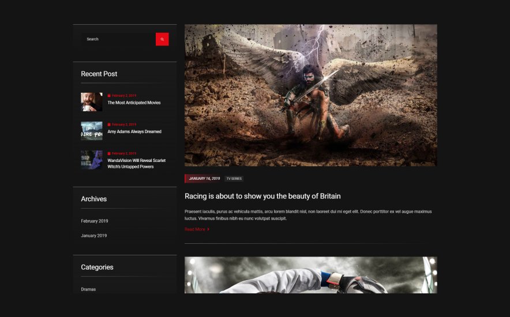This screenshot has height=317, width=510.
Task: Click the red search magnifier button
Action: (162, 39)
